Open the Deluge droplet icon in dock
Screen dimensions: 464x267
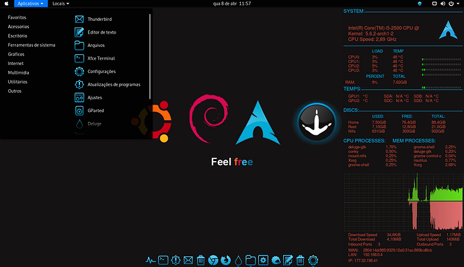pyautogui.click(x=238, y=260)
